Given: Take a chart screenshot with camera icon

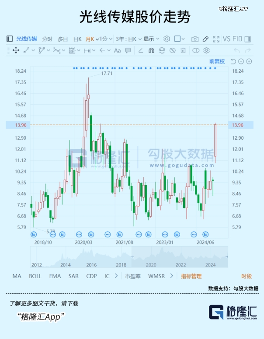Looking at the screenshot, I should (x=195, y=39).
